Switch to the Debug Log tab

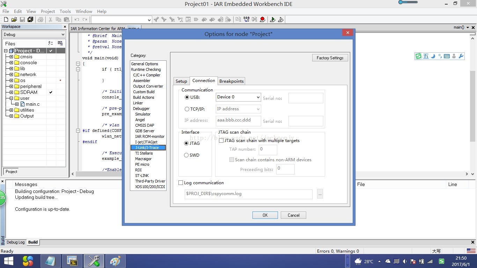[x=16, y=242]
